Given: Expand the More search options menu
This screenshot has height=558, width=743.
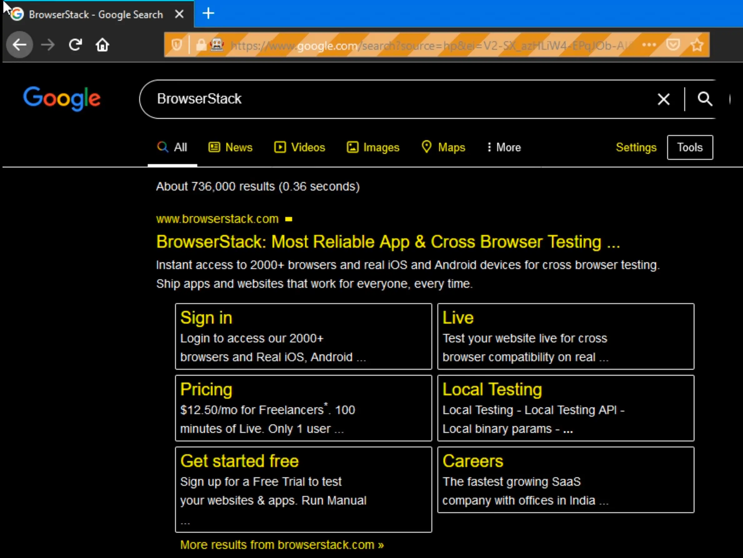Looking at the screenshot, I should [504, 147].
